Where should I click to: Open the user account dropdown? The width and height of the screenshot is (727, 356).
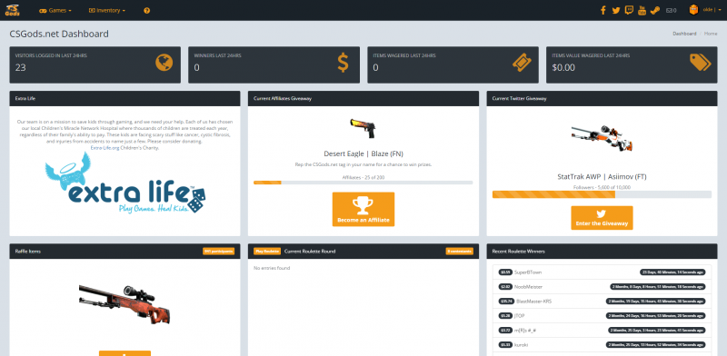point(705,10)
